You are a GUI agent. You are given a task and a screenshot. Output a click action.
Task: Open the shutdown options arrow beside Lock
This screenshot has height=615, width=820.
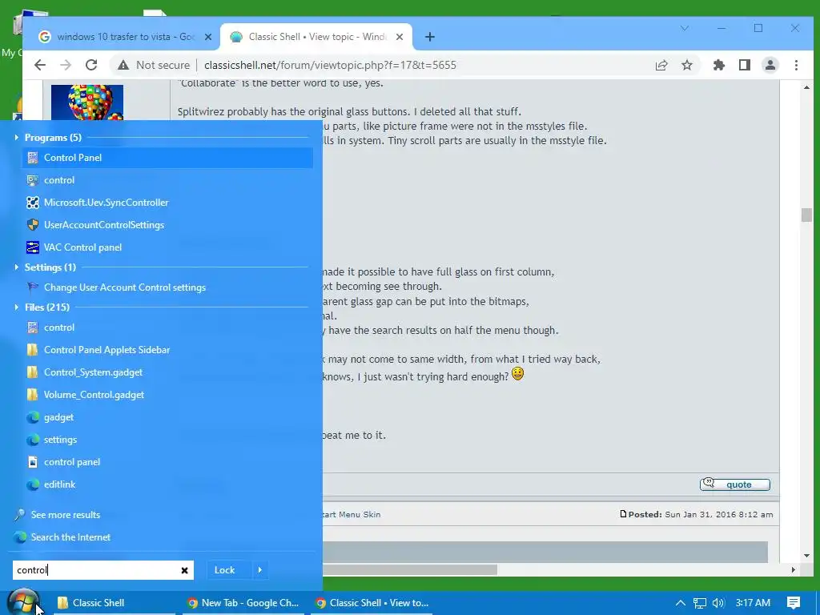260,570
